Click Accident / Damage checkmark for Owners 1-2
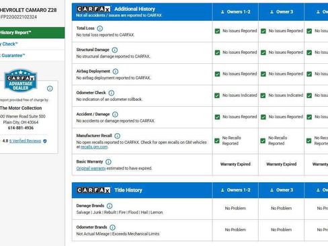Viewport: 328px width, 246px height. coord(217,117)
